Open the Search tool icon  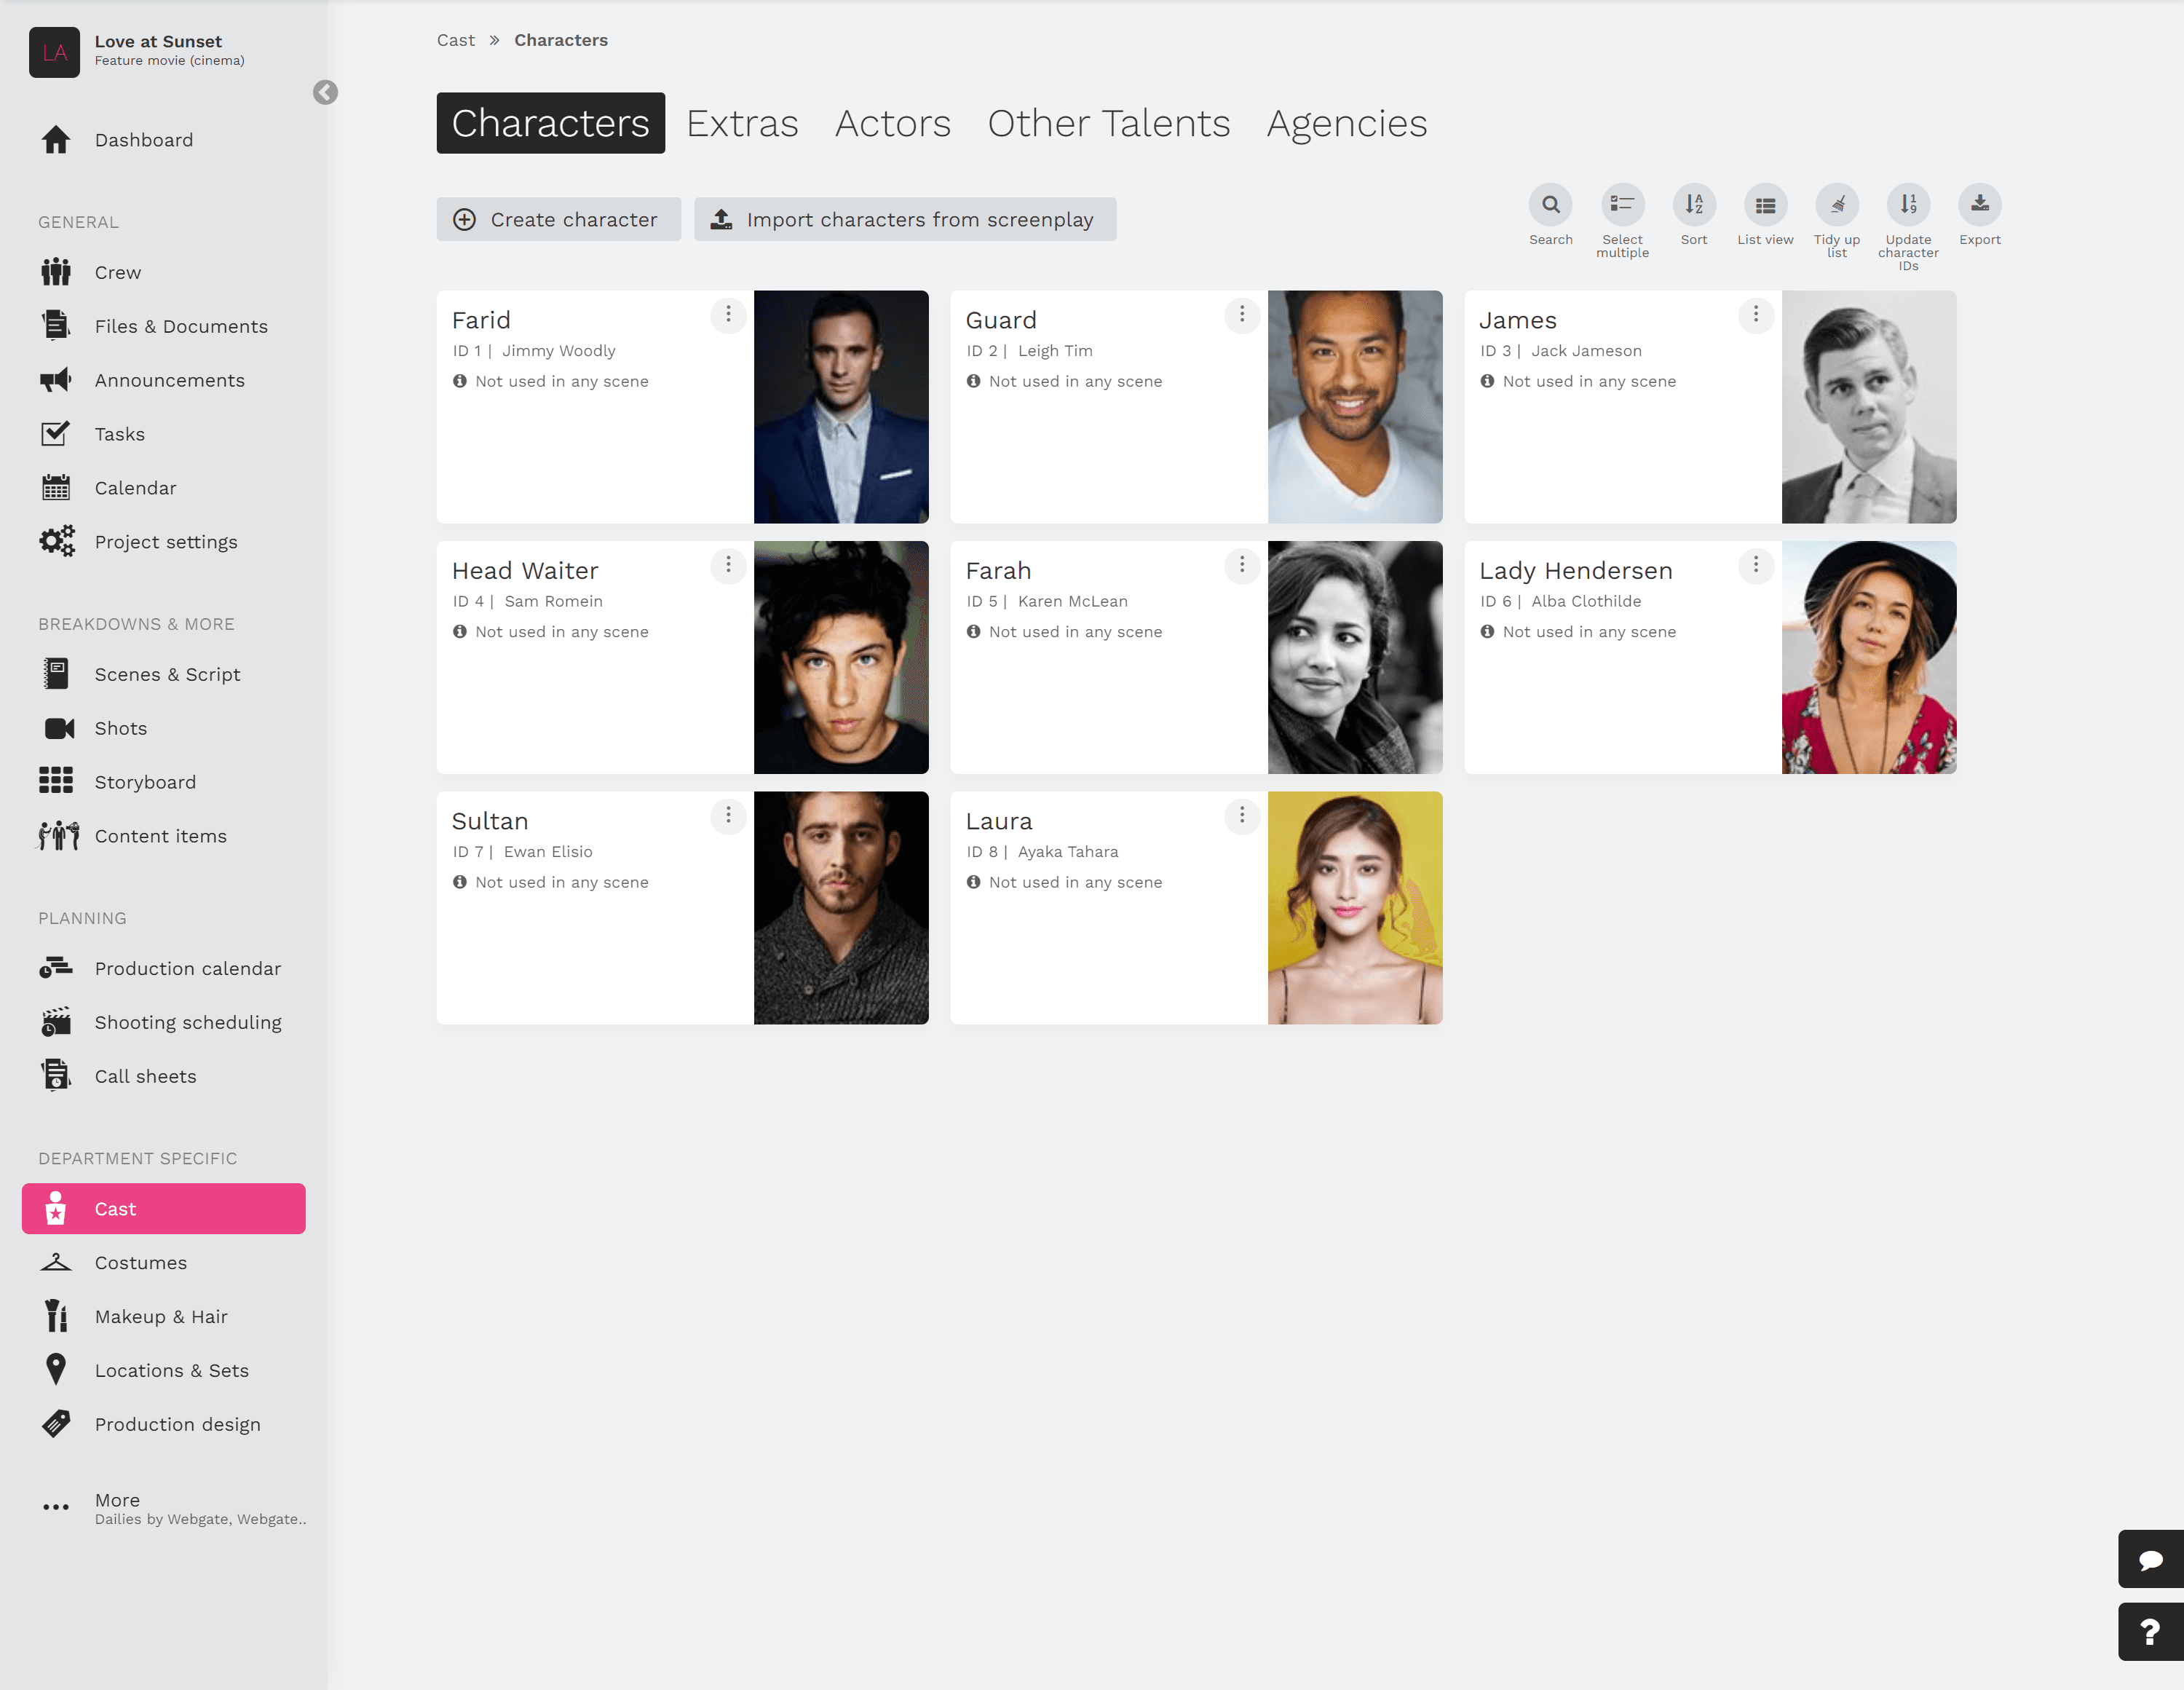click(x=1550, y=205)
